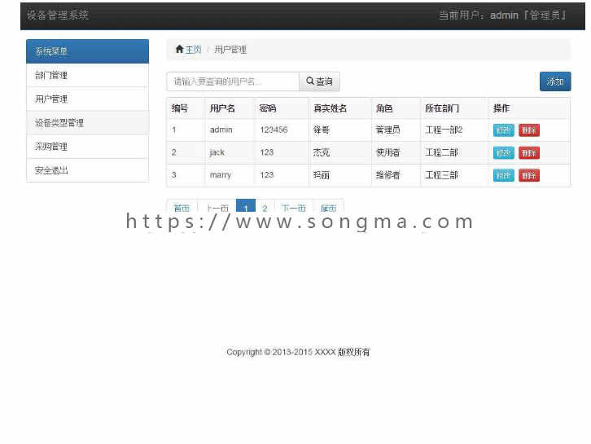The image size is (591, 444).
Task: Delete the marry row with red button
Action: click(x=529, y=175)
